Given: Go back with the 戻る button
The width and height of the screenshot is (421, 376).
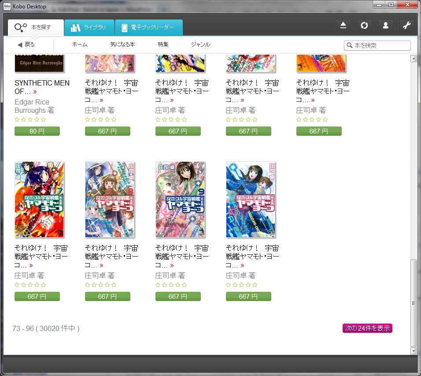Looking at the screenshot, I should click(x=26, y=45).
